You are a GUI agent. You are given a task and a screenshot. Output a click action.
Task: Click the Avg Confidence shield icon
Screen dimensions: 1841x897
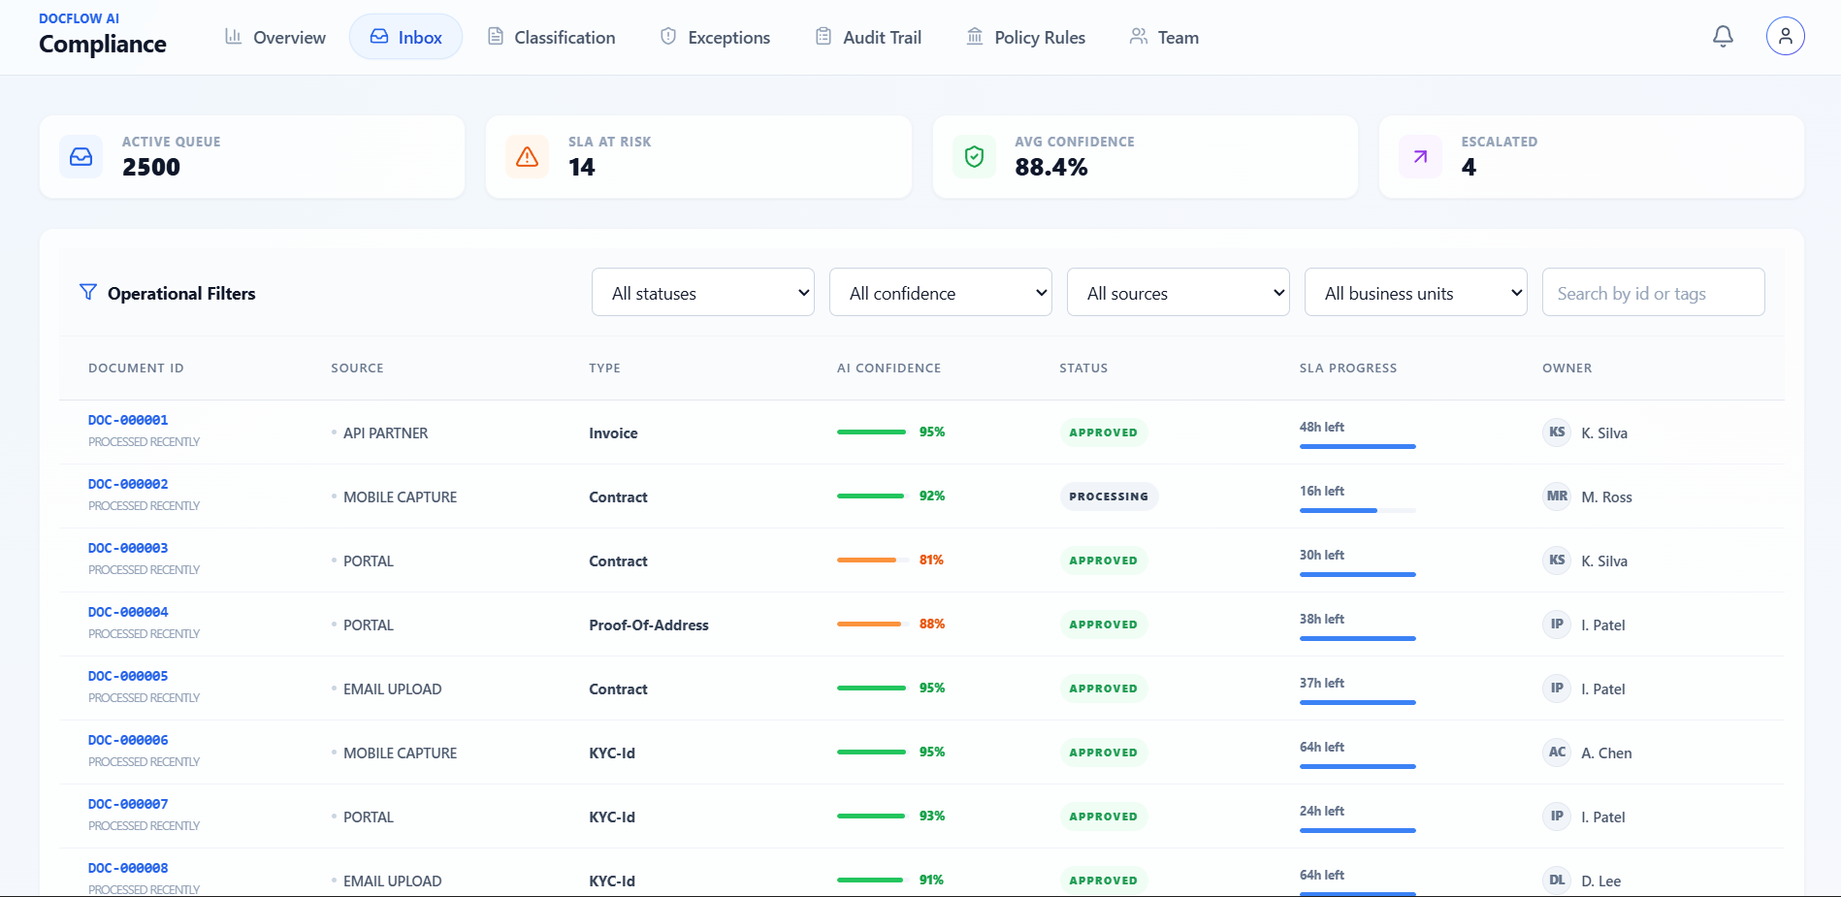[x=974, y=157]
